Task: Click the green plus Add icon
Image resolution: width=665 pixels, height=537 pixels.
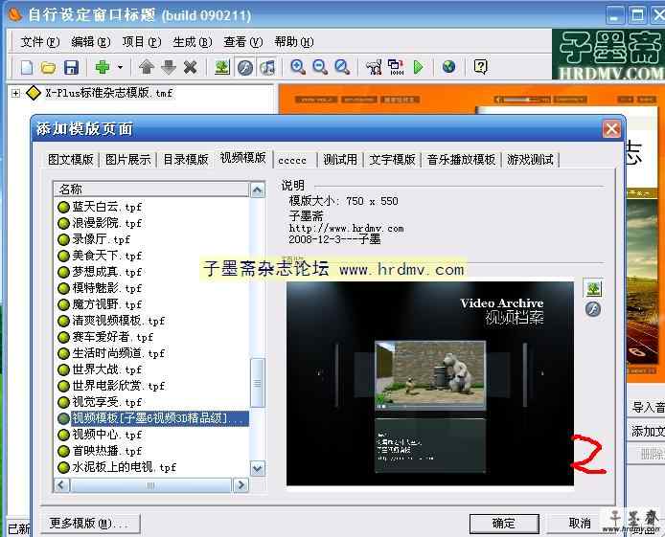Action: click(103, 67)
